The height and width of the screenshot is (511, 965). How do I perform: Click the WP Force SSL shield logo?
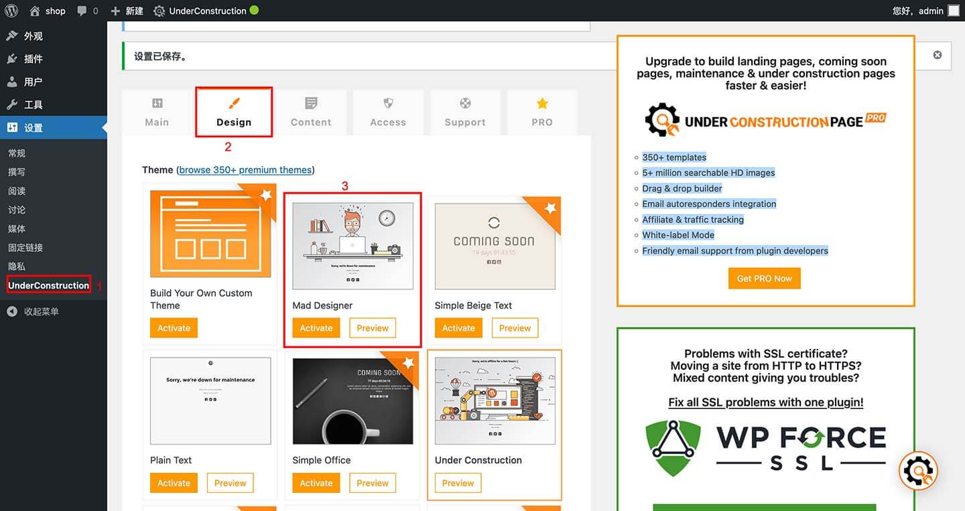pos(673,448)
